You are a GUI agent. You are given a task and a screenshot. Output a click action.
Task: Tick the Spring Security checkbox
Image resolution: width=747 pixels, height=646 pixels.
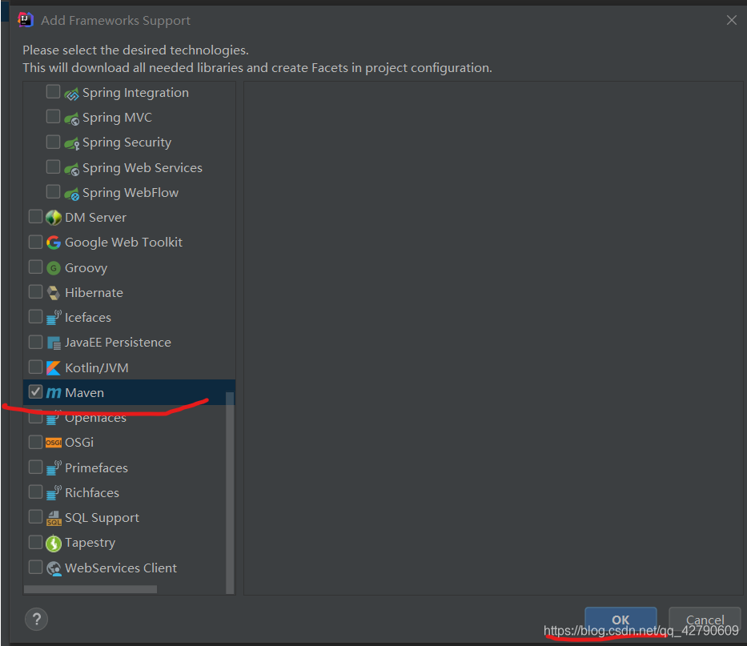[53, 142]
